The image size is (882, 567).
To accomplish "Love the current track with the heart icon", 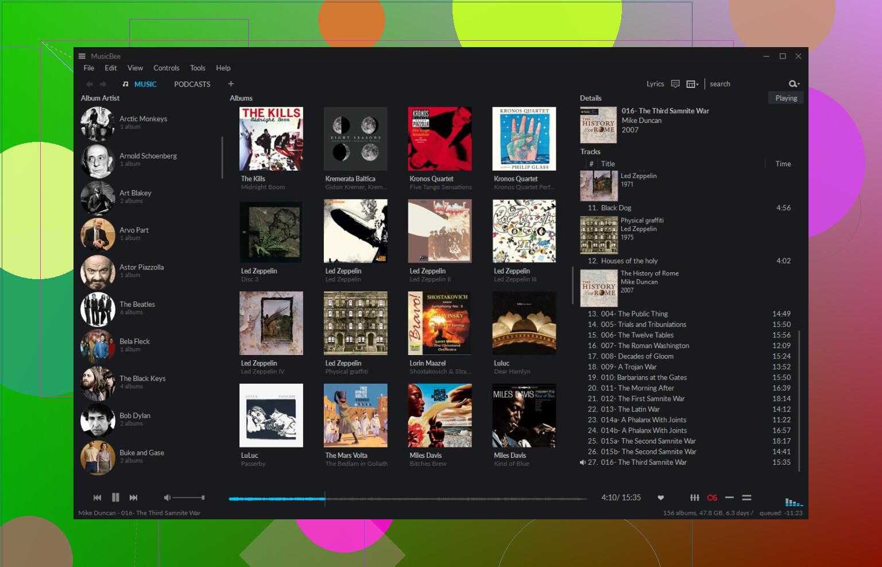I will [660, 497].
